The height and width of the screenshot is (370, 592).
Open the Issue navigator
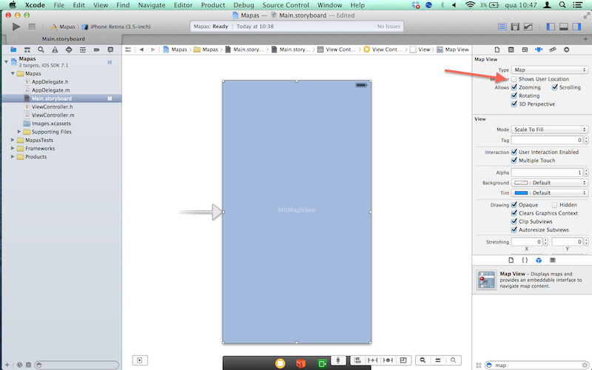[55, 50]
